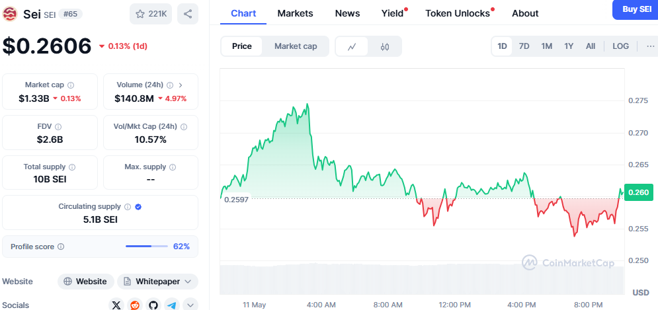658x310 pixels.
Task: Select the 7D time range
Action: click(524, 46)
